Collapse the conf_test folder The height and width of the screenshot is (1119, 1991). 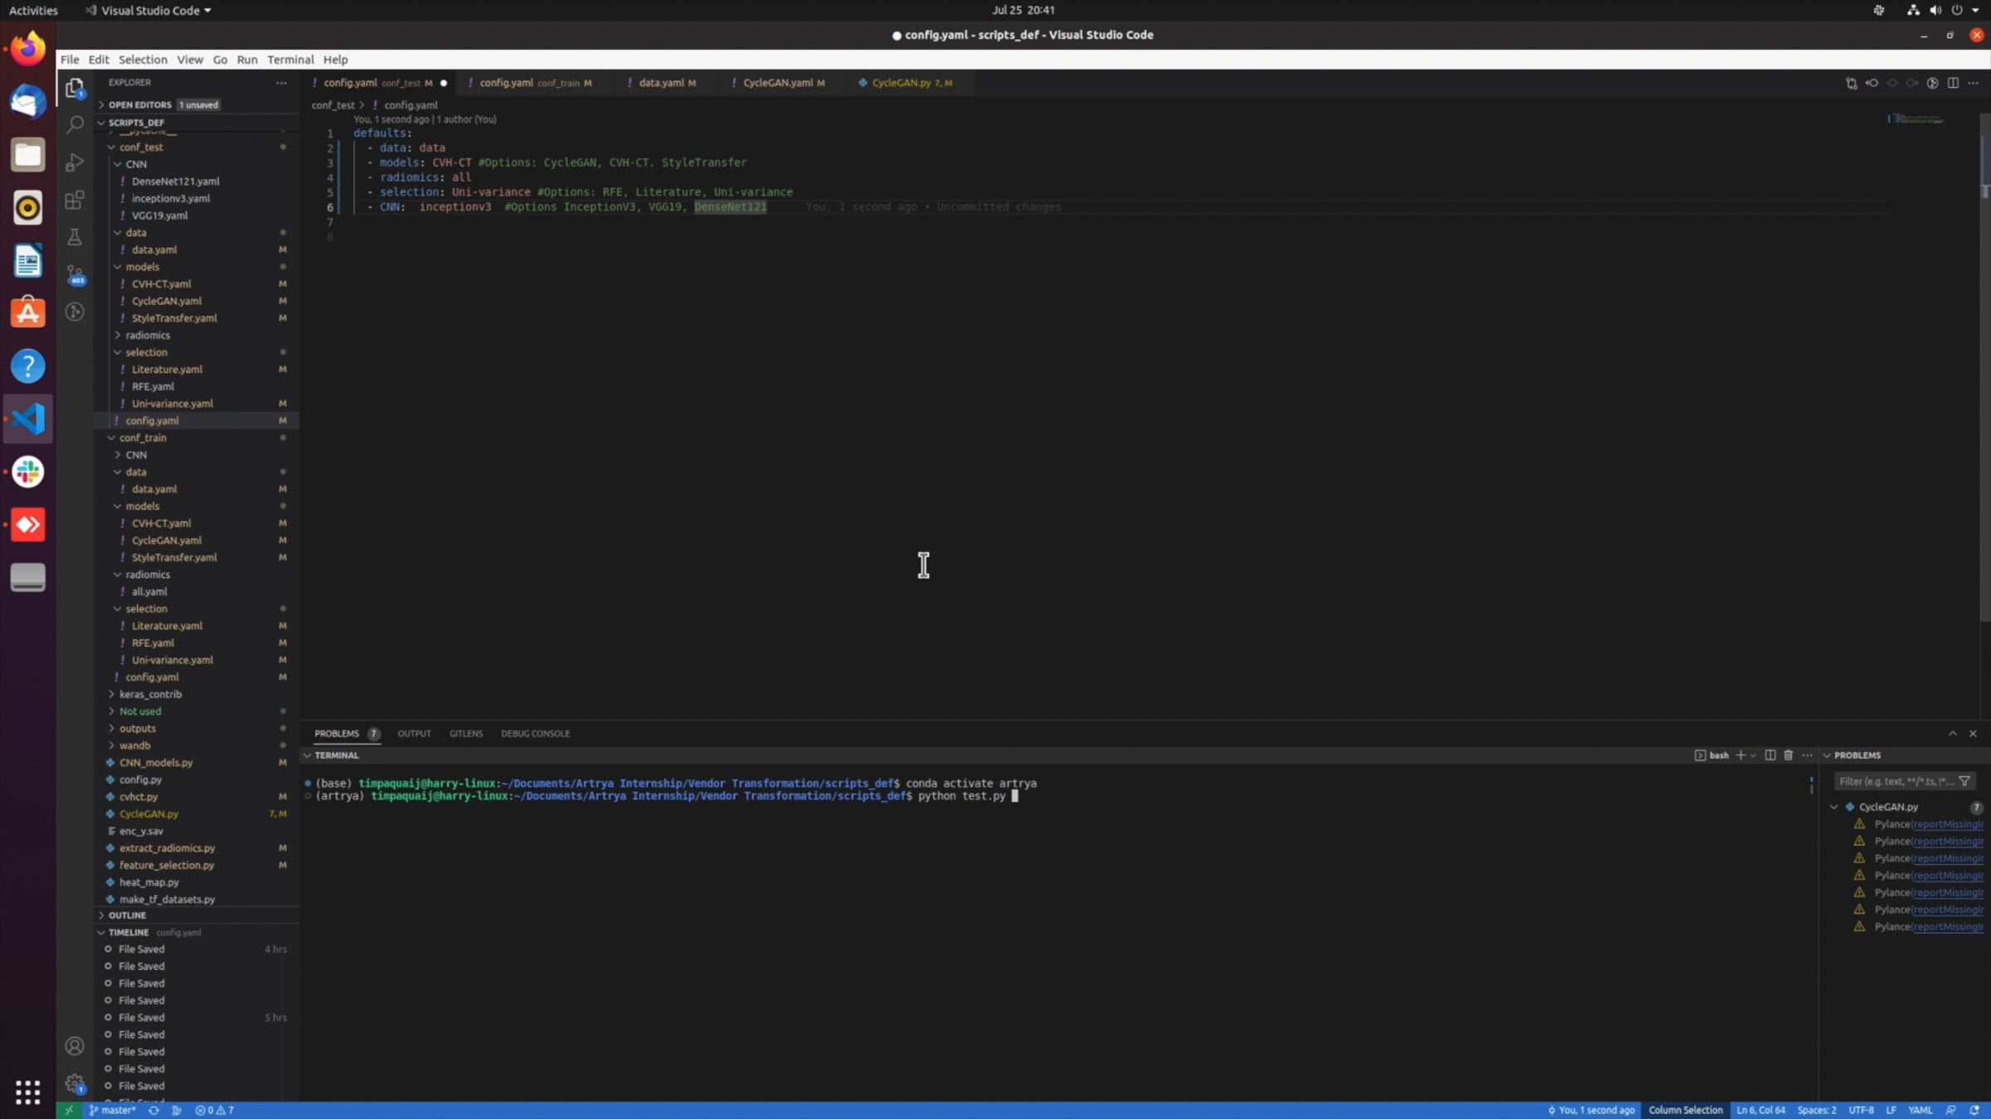click(111, 148)
